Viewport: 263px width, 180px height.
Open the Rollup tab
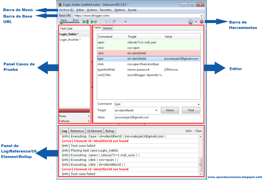point(110,131)
